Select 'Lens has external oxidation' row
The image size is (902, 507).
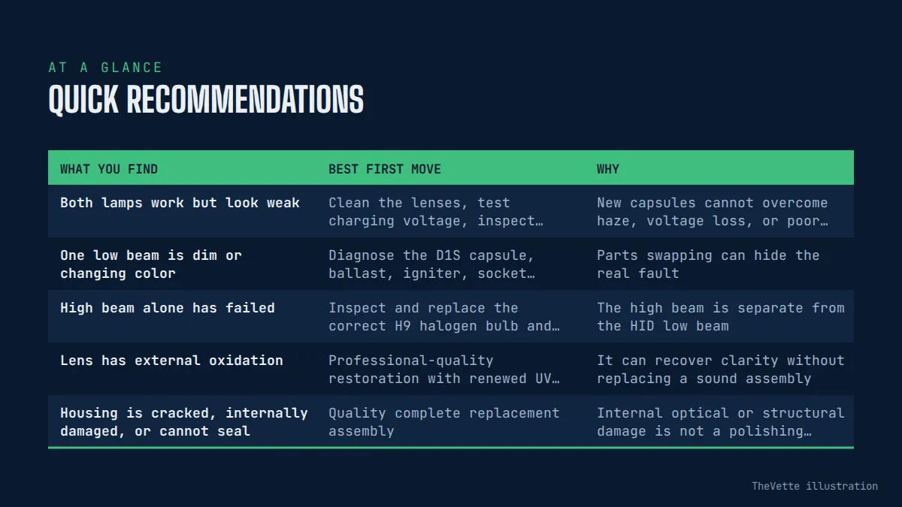click(451, 369)
